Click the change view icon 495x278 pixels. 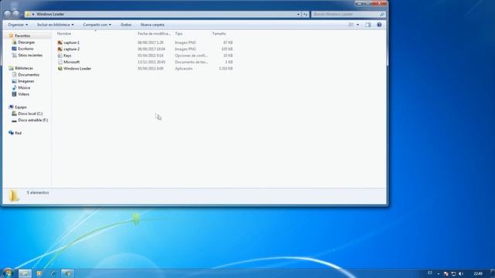pyautogui.click(x=351, y=25)
